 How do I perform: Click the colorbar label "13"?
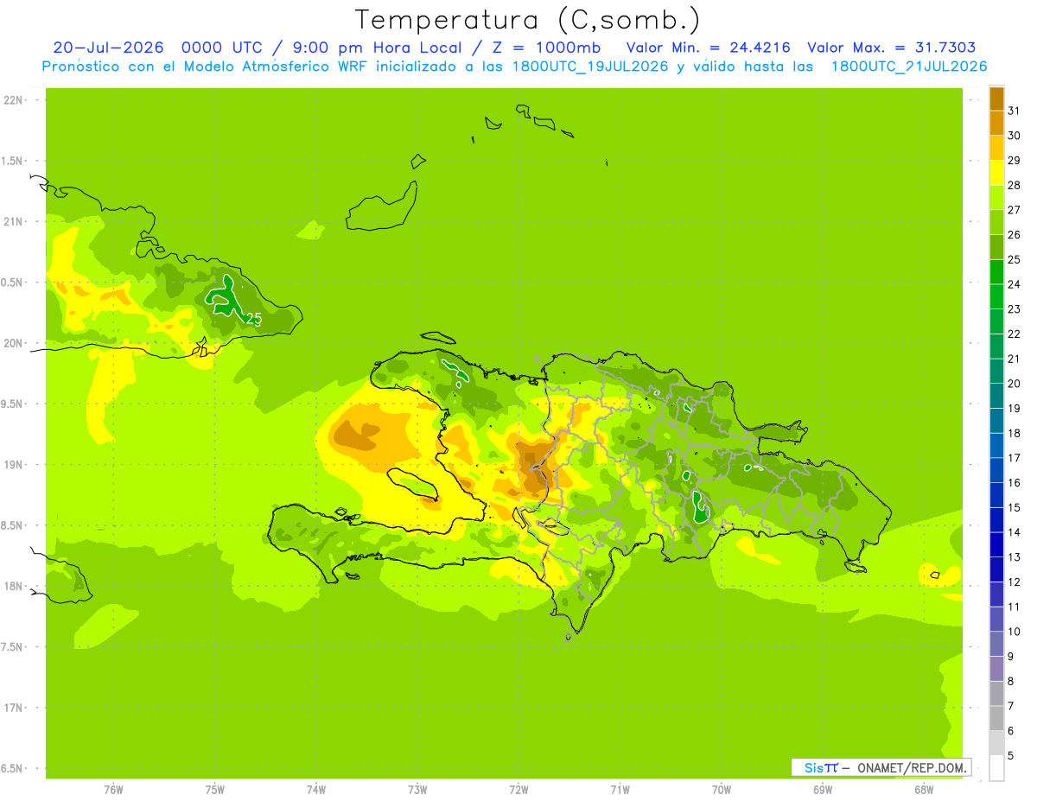pyautogui.click(x=1015, y=557)
